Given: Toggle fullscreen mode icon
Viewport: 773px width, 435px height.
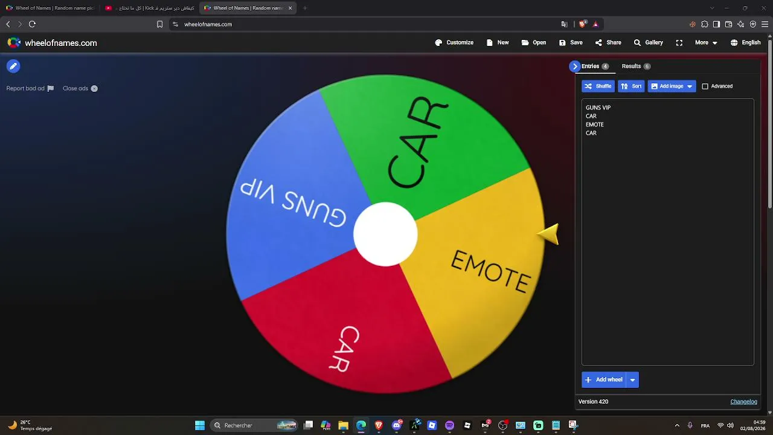Looking at the screenshot, I should (679, 43).
